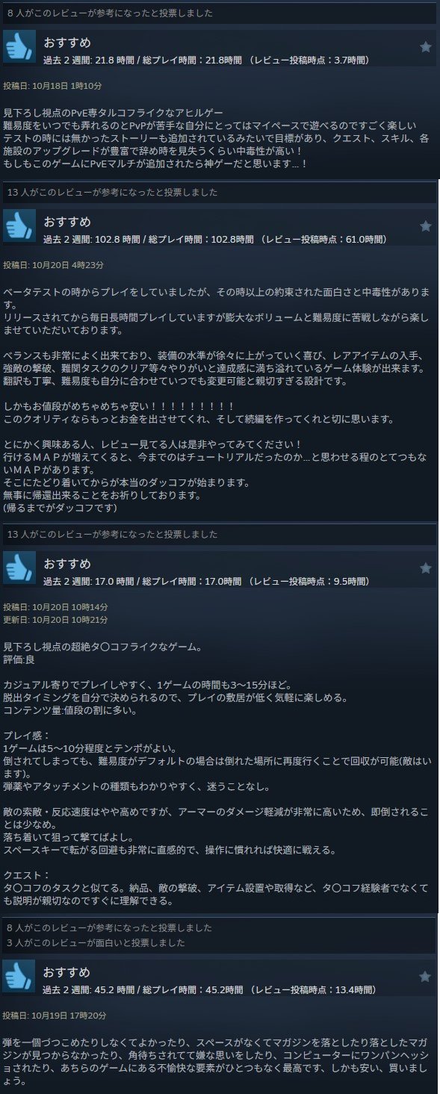This screenshot has height=1094, width=440.
Task: Click star icon on 17.0-hour review
Action: [x=425, y=568]
